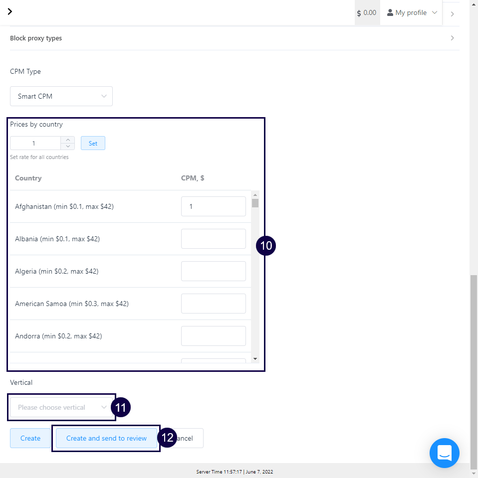This screenshot has width=478, height=478.
Task: Open the Please choose vertical dropdown
Action: [61, 407]
